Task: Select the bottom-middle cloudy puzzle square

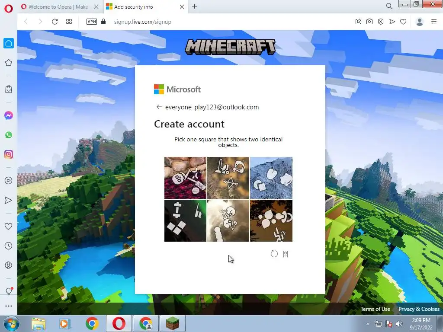Action: (228, 221)
